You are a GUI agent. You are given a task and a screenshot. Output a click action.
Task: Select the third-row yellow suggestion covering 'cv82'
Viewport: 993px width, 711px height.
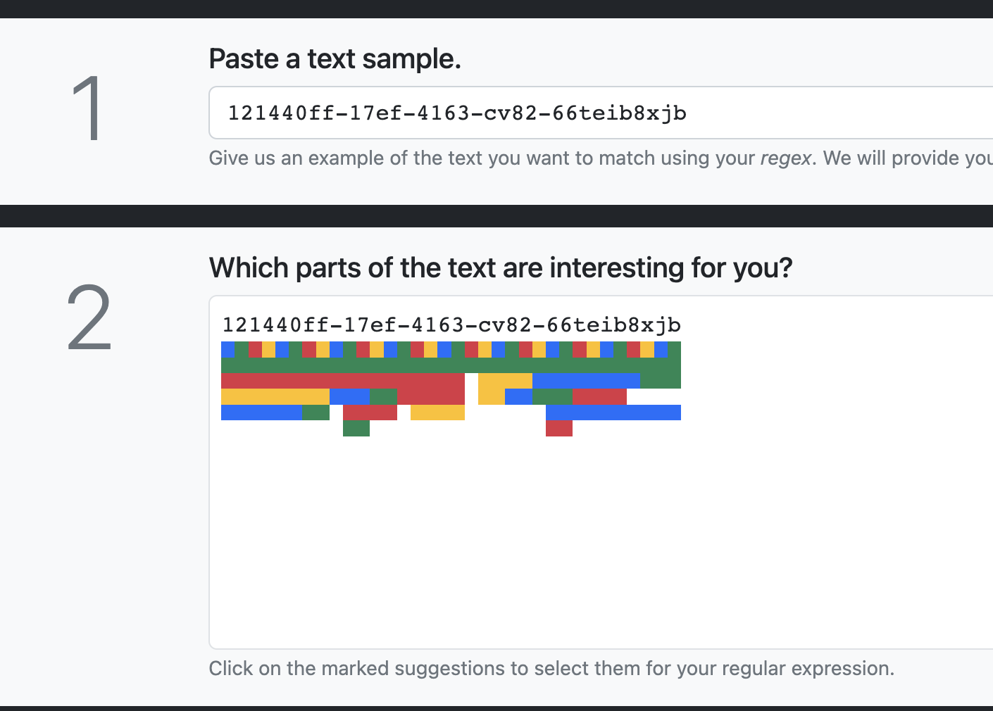(x=505, y=380)
